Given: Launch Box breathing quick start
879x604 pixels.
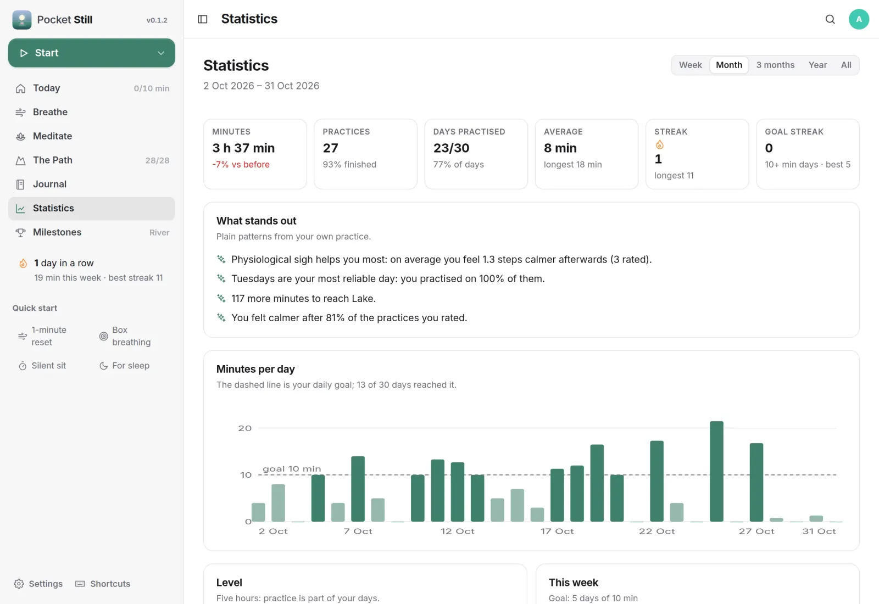Looking at the screenshot, I should tap(131, 336).
